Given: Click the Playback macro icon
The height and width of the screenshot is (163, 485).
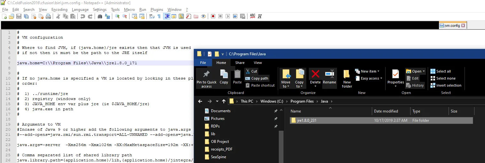Looking at the screenshot, I should click(228, 16).
